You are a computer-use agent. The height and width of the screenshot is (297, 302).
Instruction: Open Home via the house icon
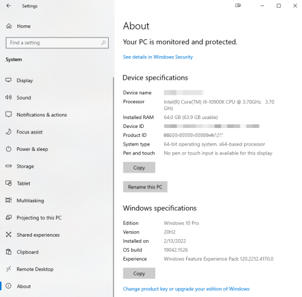[9, 26]
